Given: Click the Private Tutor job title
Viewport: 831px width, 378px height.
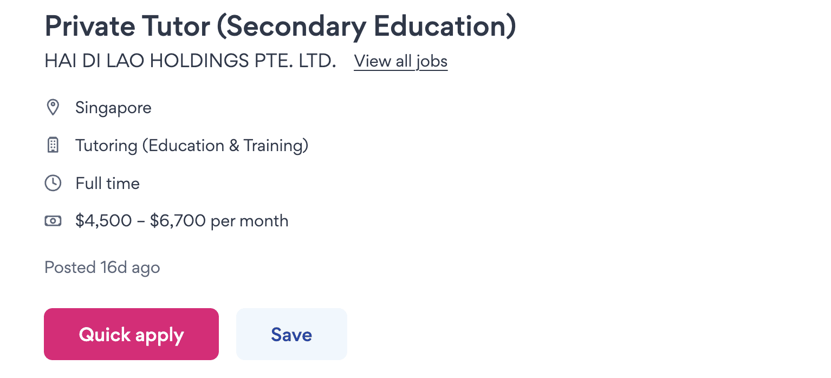Looking at the screenshot, I should click(x=128, y=25).
